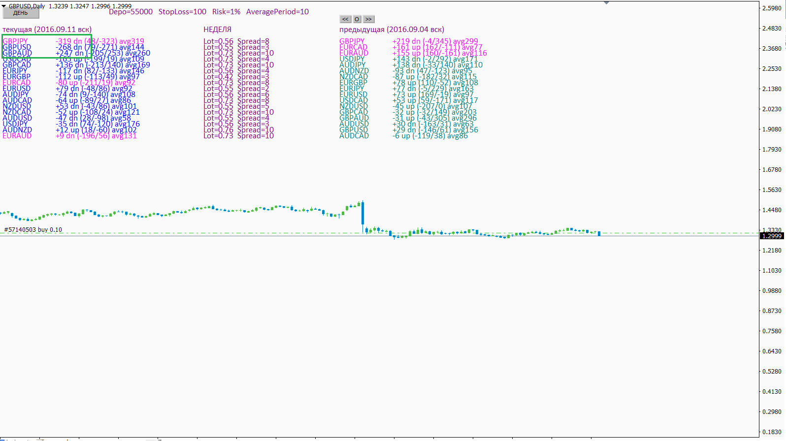Click the #57140503 buy 0.10 order label
Viewport: 786px width, 441px height.
tap(33, 230)
